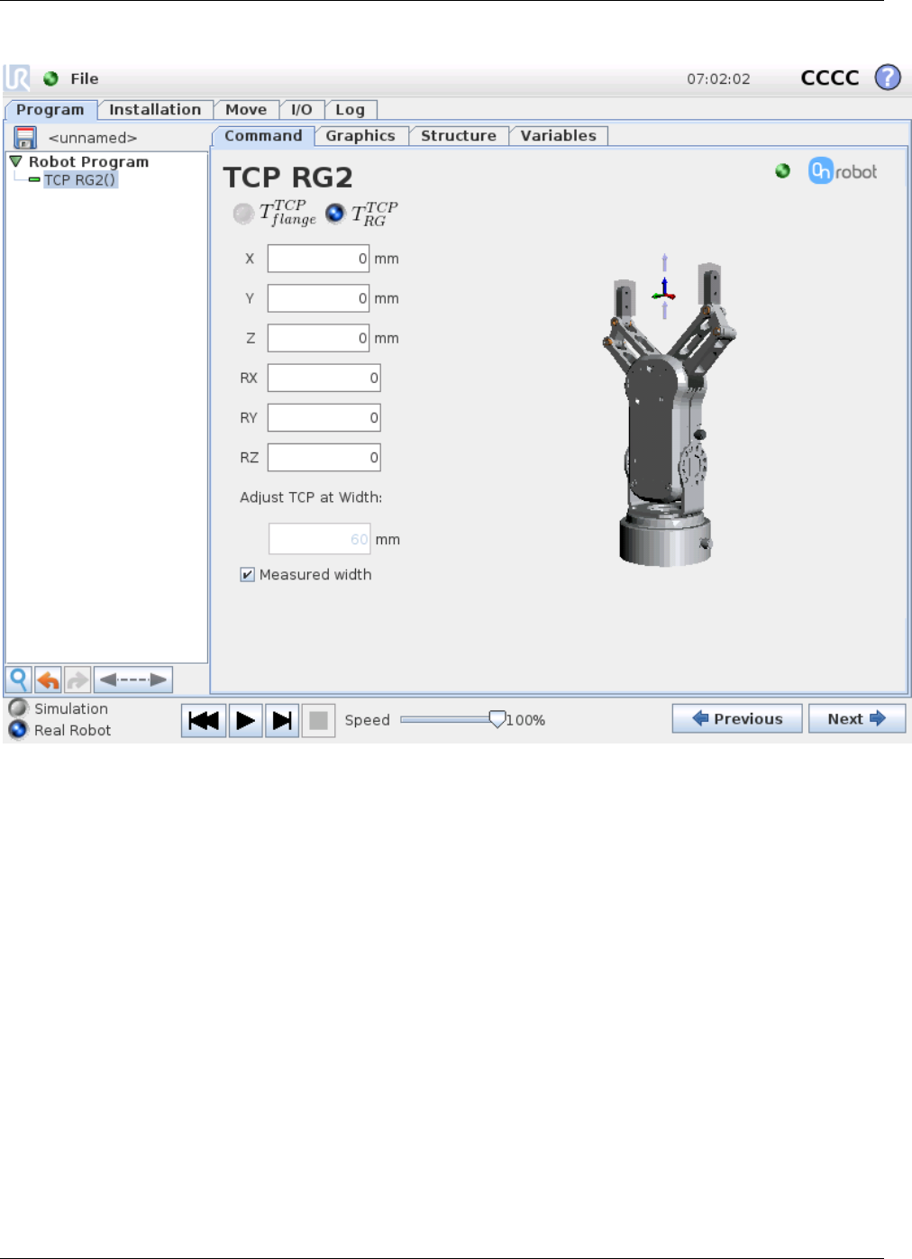This screenshot has width=912, height=1259.
Task: Uncheck the Measured width checkbox
Action: pyautogui.click(x=247, y=574)
